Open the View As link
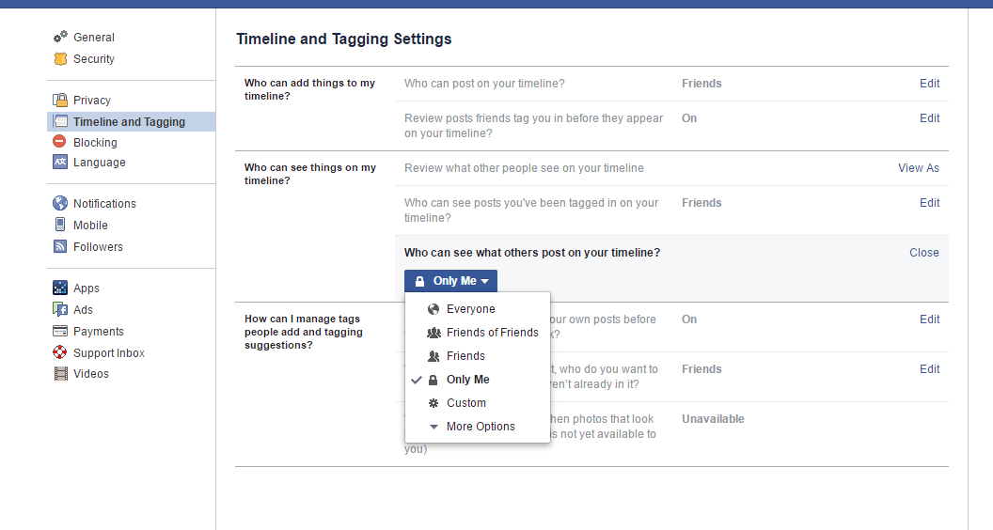 click(918, 168)
